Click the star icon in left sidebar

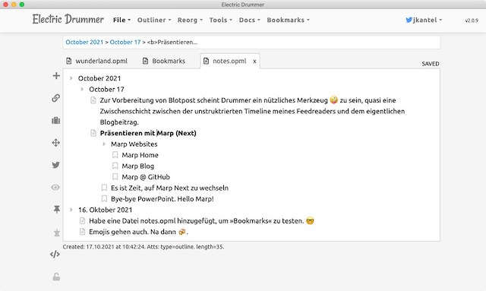56,232
